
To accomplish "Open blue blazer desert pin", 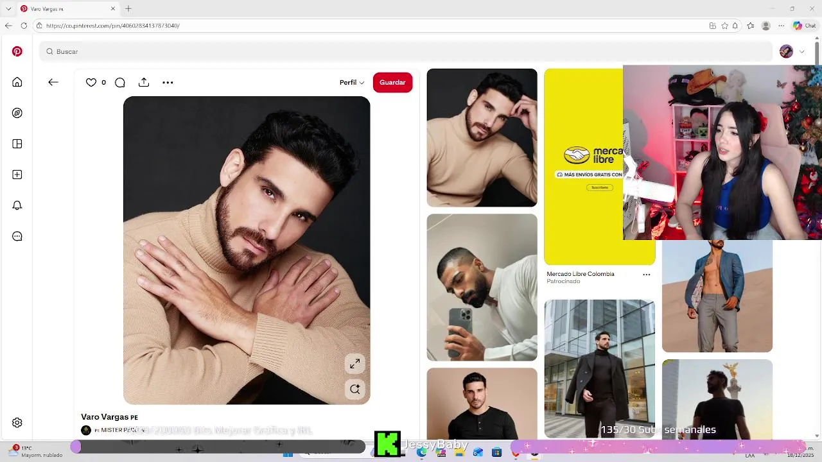I will tap(717, 296).
